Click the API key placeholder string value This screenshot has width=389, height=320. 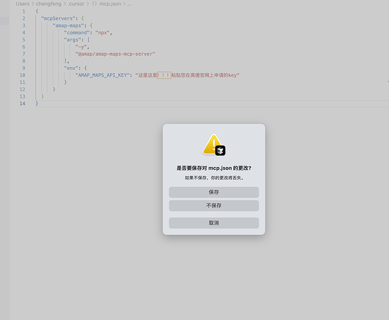point(187,75)
